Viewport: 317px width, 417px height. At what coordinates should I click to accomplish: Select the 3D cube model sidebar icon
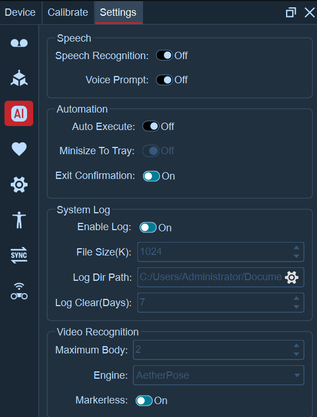click(19, 78)
